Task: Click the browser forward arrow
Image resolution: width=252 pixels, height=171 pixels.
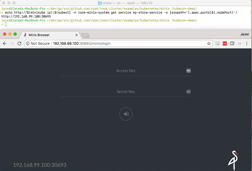Action: pyautogui.click(x=12, y=43)
